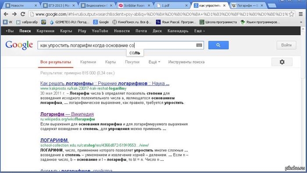Screen dimensions: 307x173
Task: Open the Школа программиста bookmark
Action: click(218, 22)
